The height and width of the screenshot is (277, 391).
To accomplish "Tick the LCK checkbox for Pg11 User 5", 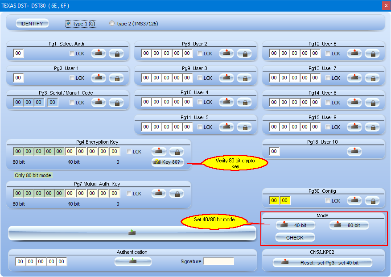I will 200,127.
